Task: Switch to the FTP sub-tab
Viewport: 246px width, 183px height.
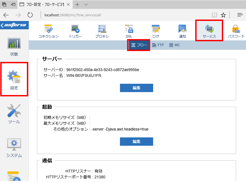Action: [158, 45]
